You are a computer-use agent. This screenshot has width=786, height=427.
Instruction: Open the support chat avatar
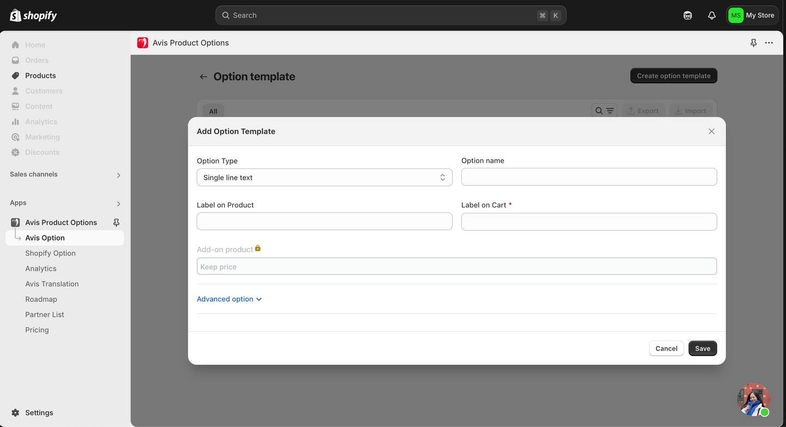[x=754, y=400]
